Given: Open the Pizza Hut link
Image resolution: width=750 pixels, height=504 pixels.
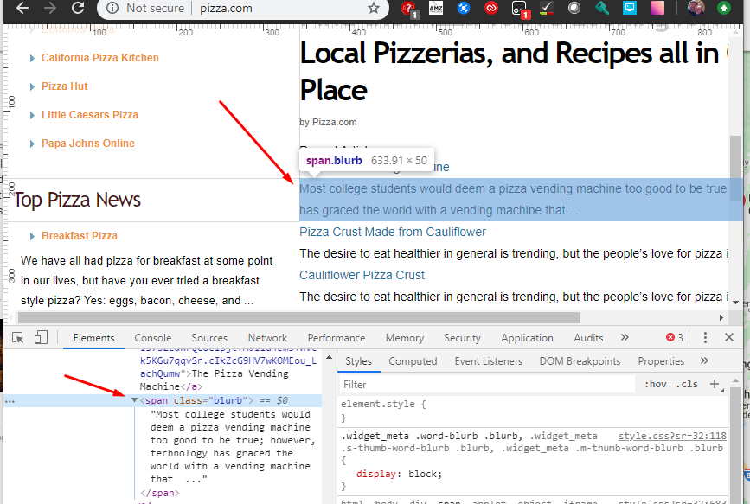Looking at the screenshot, I should click(65, 86).
